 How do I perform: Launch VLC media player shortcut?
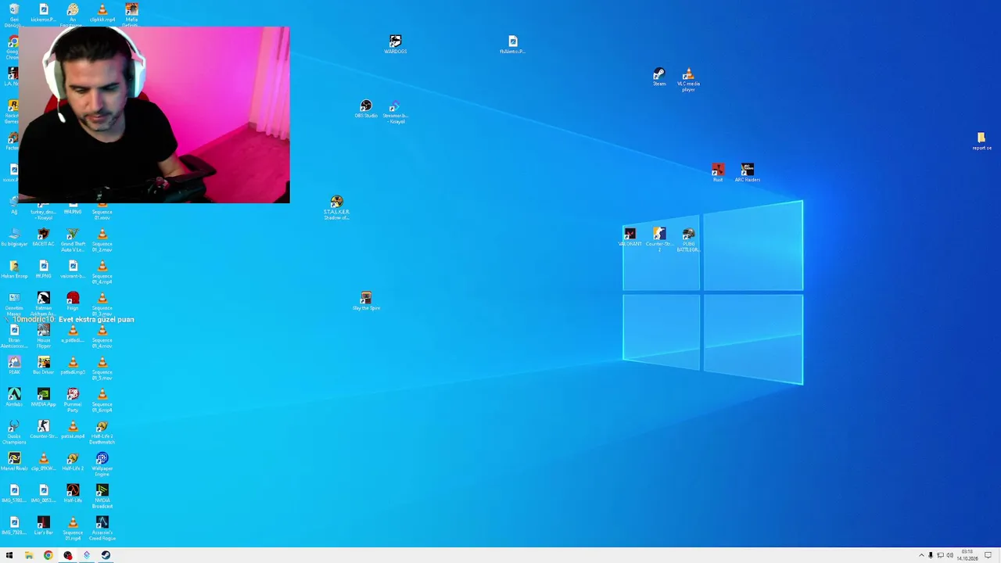pyautogui.click(x=688, y=80)
